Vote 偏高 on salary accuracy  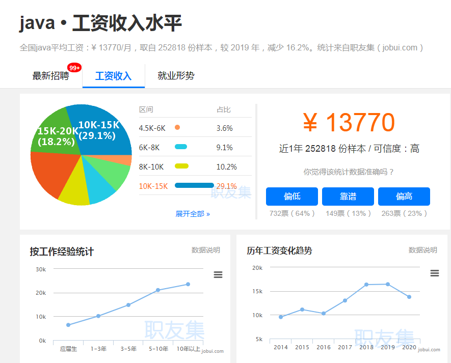coord(404,197)
